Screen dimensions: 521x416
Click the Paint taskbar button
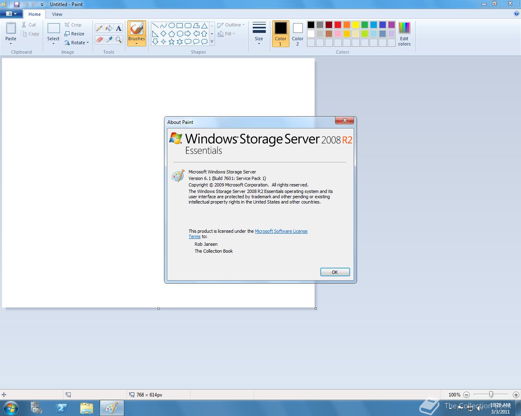coord(112,408)
